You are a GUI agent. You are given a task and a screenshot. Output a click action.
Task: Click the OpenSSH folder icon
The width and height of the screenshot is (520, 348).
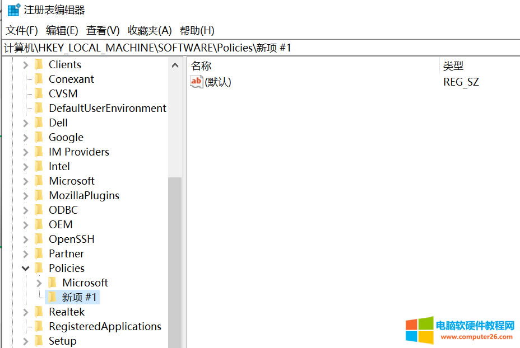(x=39, y=239)
